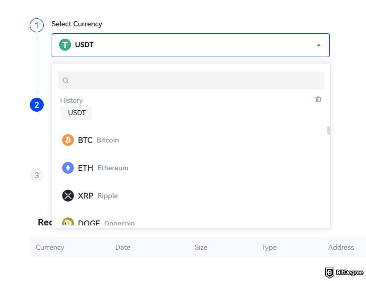Choose BTC Bitcoin from the list
366x281 pixels.
191,140
